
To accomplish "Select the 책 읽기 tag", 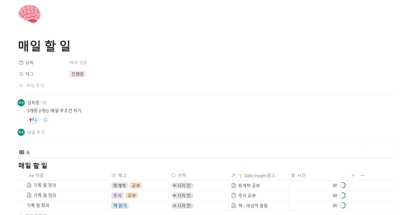I will pyautogui.click(x=120, y=206).
